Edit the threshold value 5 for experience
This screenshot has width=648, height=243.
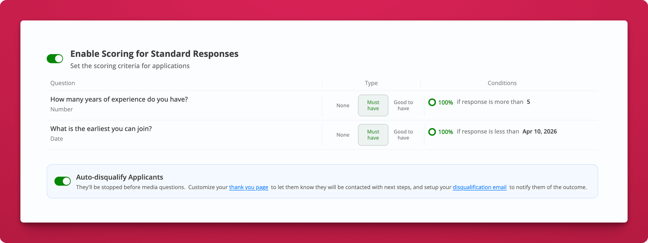coord(528,102)
